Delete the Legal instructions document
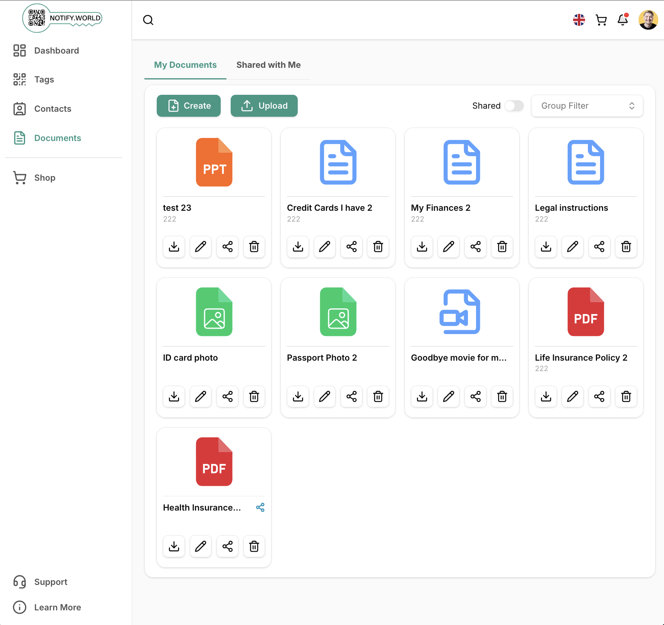 coord(626,247)
